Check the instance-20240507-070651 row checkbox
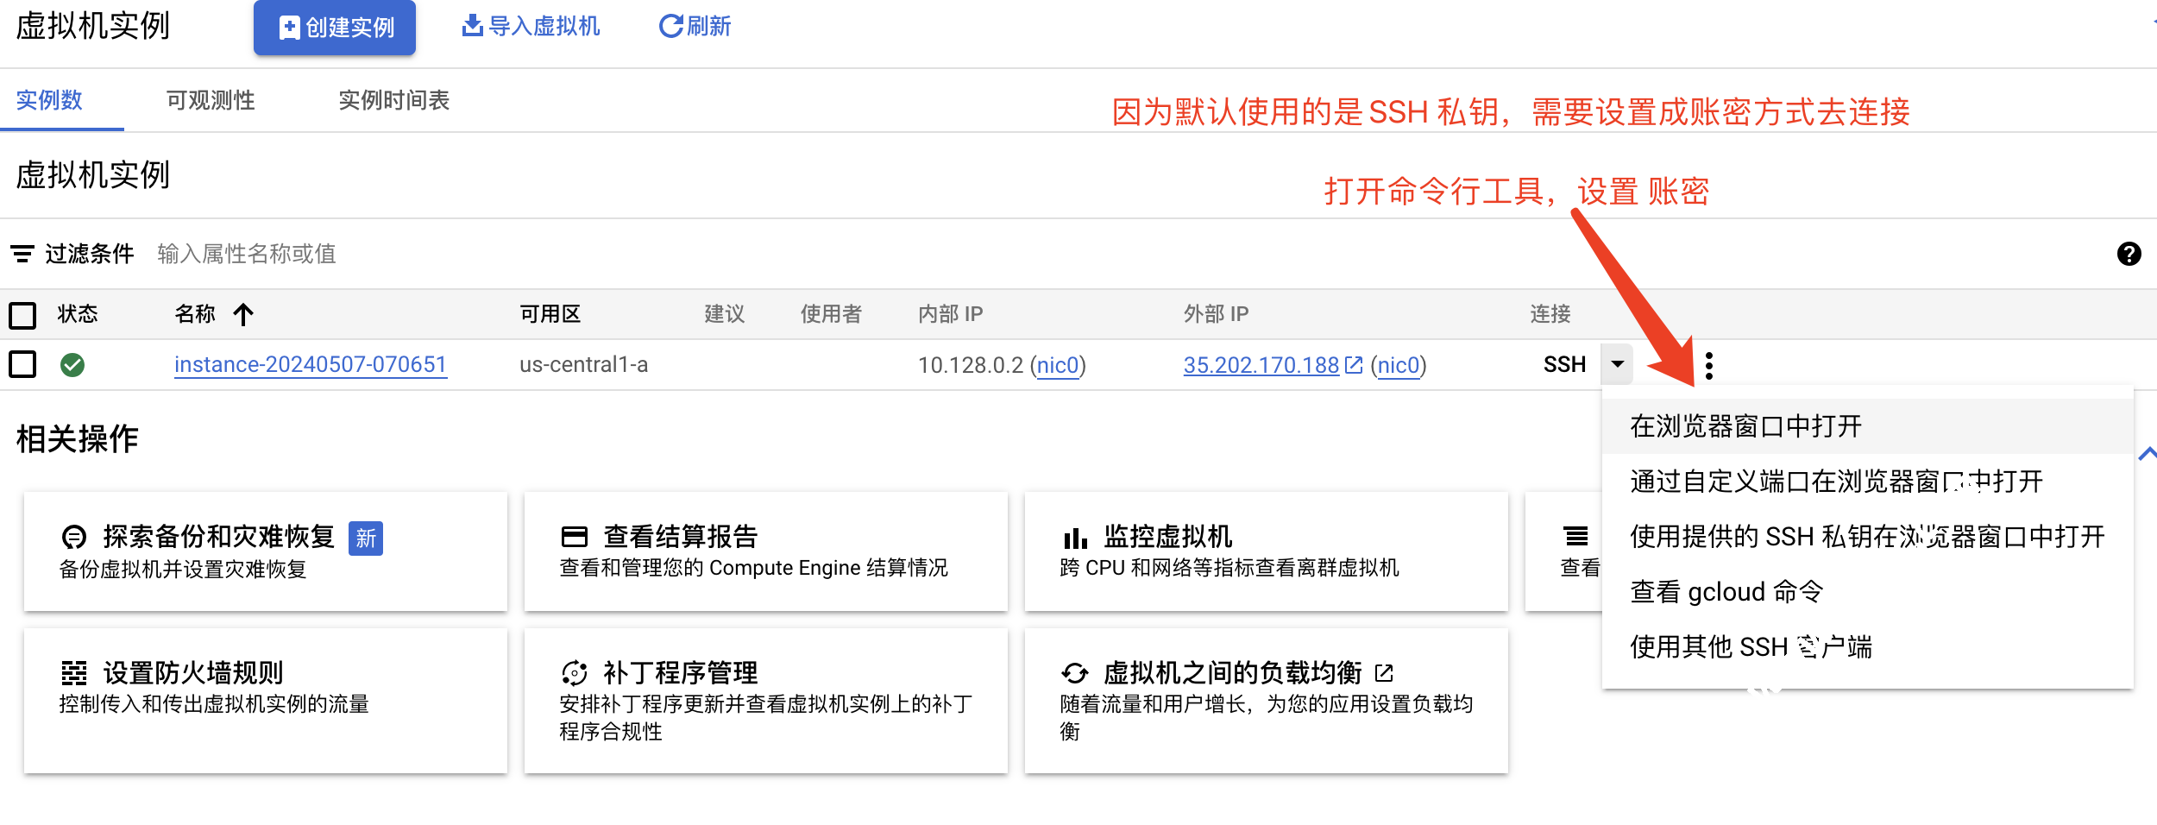This screenshot has height=825, width=2157. pyautogui.click(x=22, y=364)
